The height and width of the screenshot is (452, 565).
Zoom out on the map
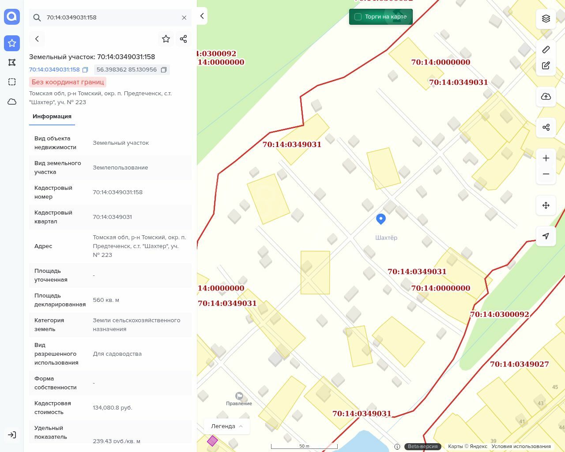[x=546, y=174]
